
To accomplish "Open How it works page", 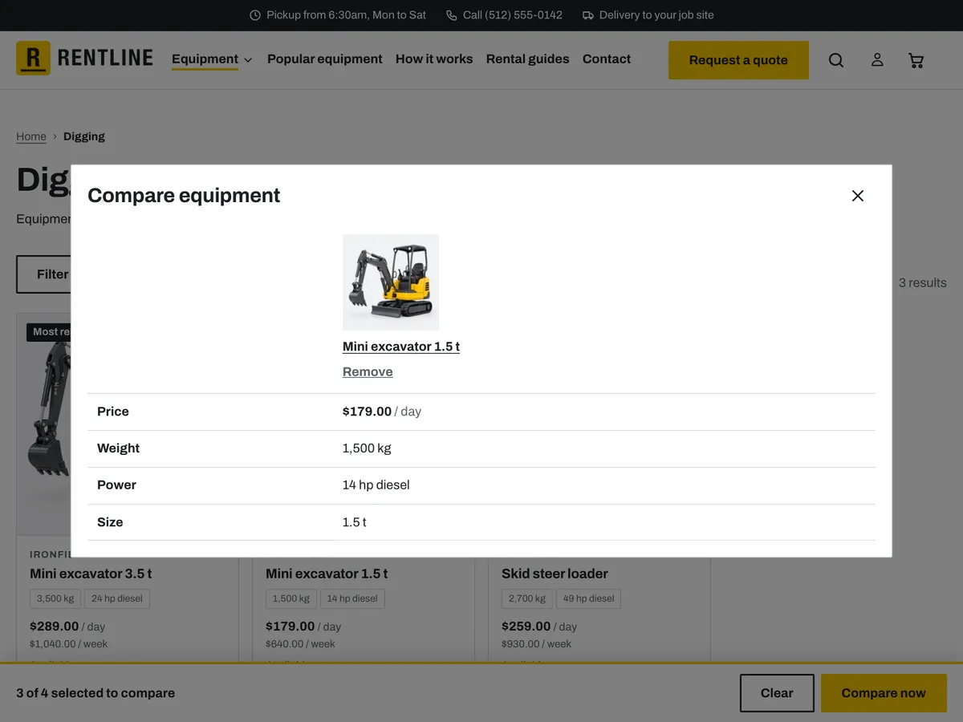I will (x=434, y=59).
